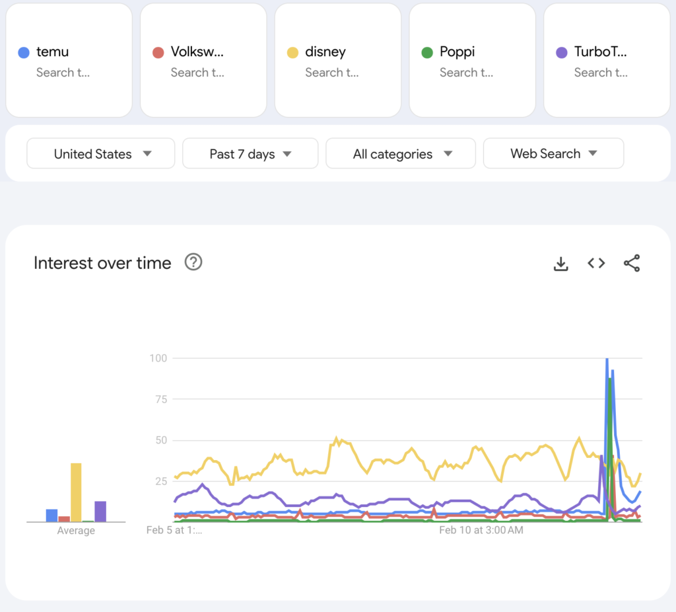The image size is (676, 612).
Task: Click the green dot beside Poppi
Action: coord(427,52)
